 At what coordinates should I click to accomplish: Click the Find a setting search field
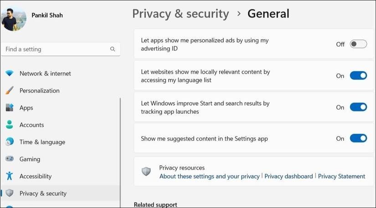coord(55,49)
